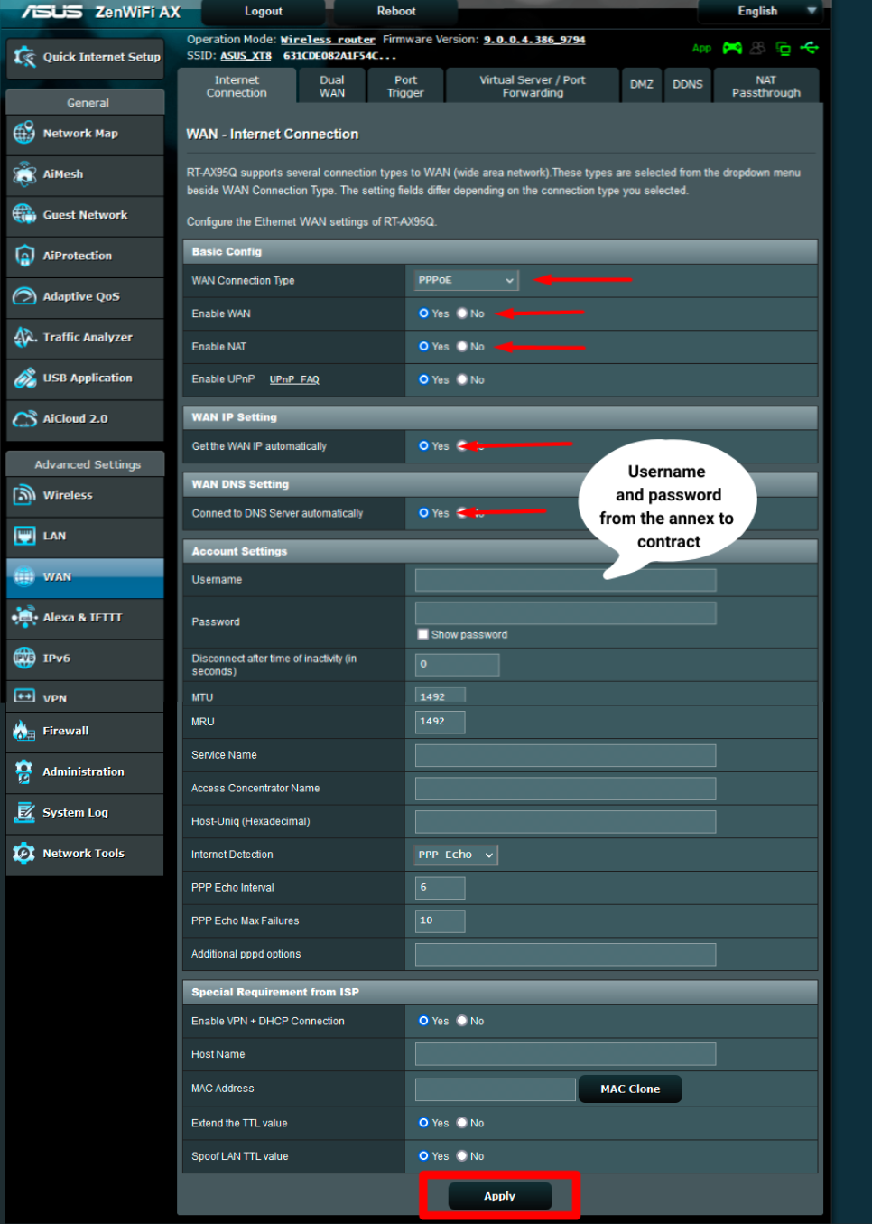Open the NAT Passthrough tab
Screen dimensions: 872x1224
(765, 85)
